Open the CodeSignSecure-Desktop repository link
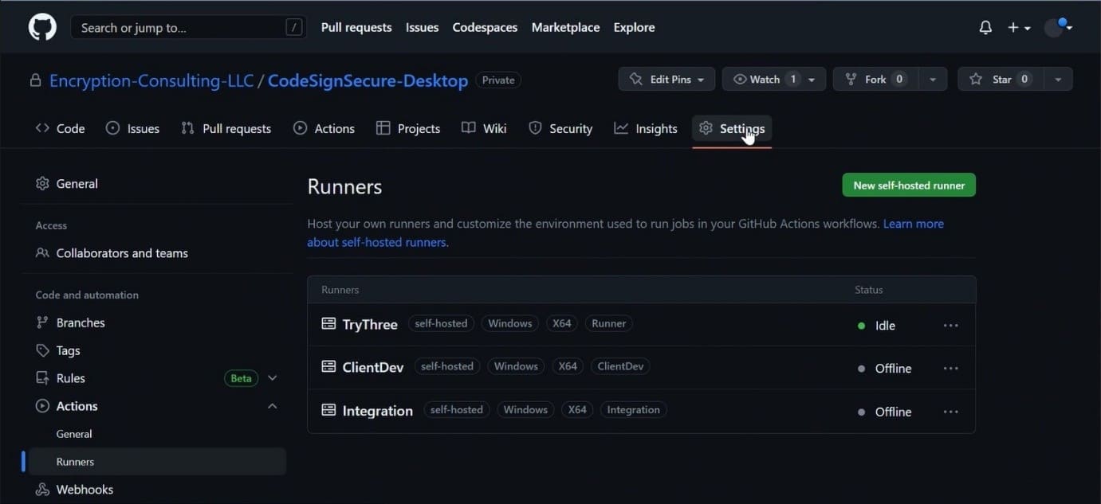The height and width of the screenshot is (504, 1101). [x=368, y=80]
